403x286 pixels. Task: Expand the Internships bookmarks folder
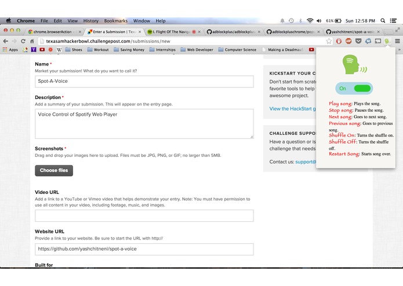pyautogui.click(x=162, y=50)
